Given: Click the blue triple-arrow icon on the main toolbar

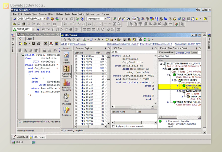Looking at the screenshot, I should point(165,19).
